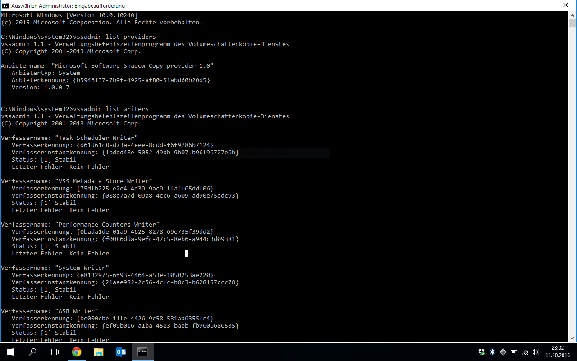
Task: Click Verfasserkennung {e8132975-6f93-4464-a53e-1050253ae220}
Action: pos(113,275)
